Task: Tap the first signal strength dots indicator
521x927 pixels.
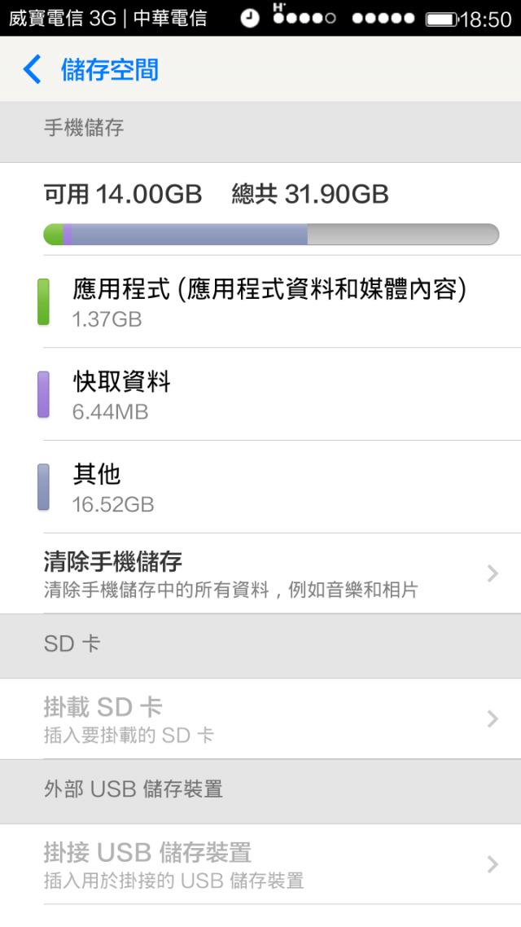Action: pyautogui.click(x=304, y=18)
